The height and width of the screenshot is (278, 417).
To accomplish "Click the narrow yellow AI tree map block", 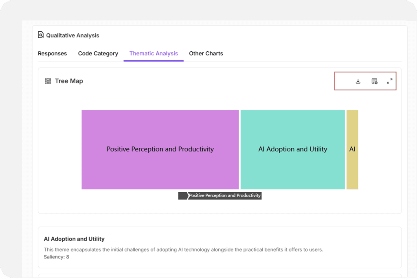I will coord(352,149).
